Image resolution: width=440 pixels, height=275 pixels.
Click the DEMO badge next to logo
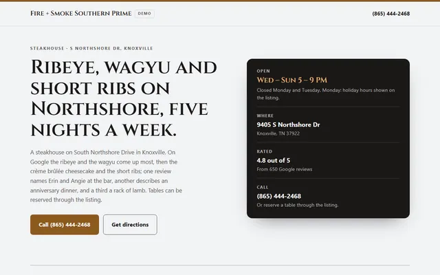[144, 14]
